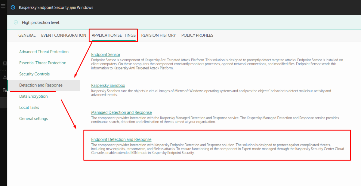
Task: Open the Data Encryption section
Action: click(33, 96)
